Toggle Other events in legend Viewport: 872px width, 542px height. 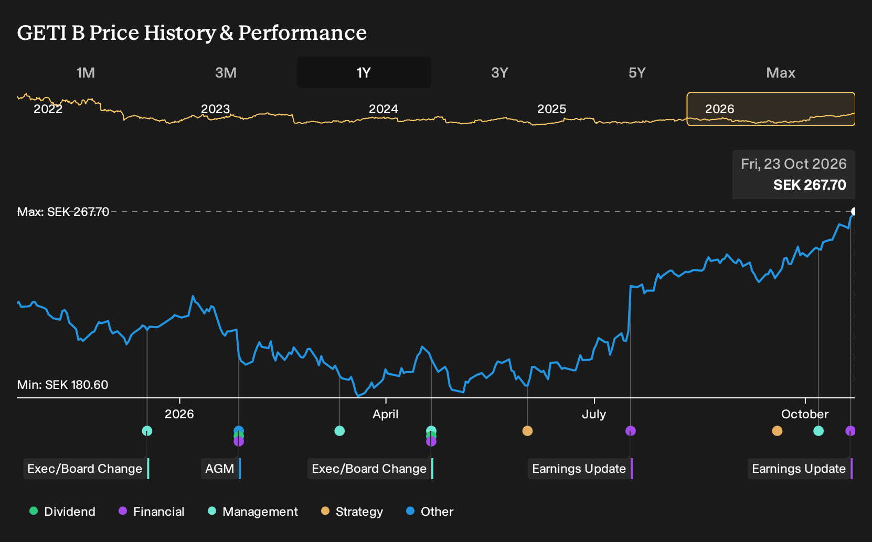[x=430, y=512]
